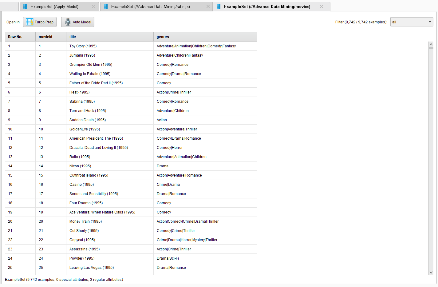The width and height of the screenshot is (438, 287).
Task: Click the Four Rooms (1995) cell
Action: coord(110,203)
